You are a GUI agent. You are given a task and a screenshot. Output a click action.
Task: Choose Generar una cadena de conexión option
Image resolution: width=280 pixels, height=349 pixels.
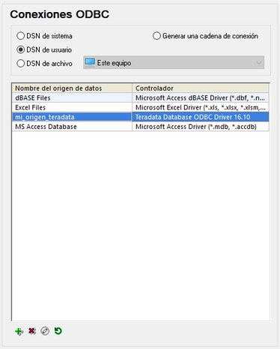coord(156,36)
